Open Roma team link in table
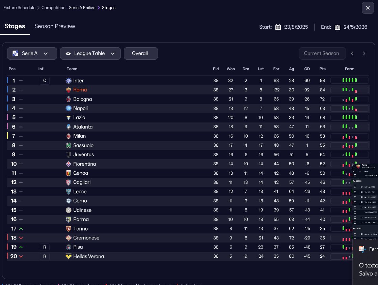This screenshot has height=285, width=378. (x=80, y=90)
